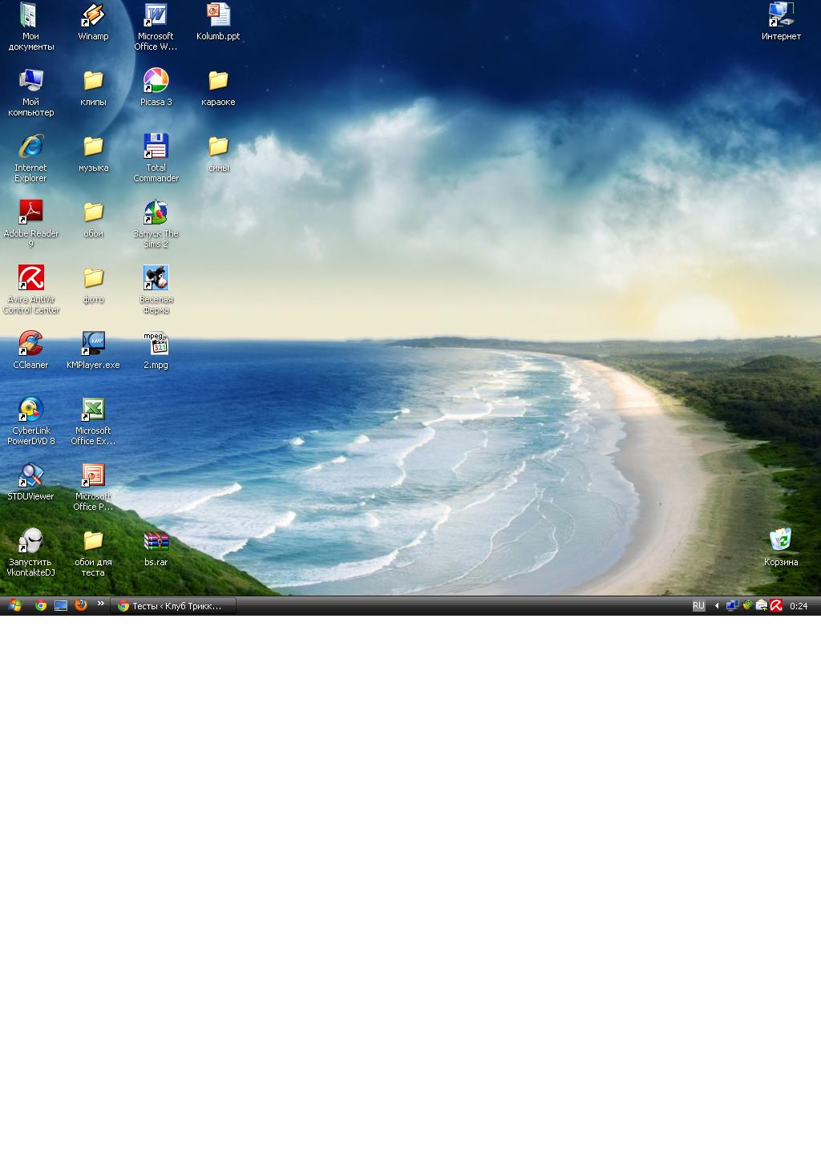
Task: Expand hidden system tray icons arrow
Action: click(717, 606)
